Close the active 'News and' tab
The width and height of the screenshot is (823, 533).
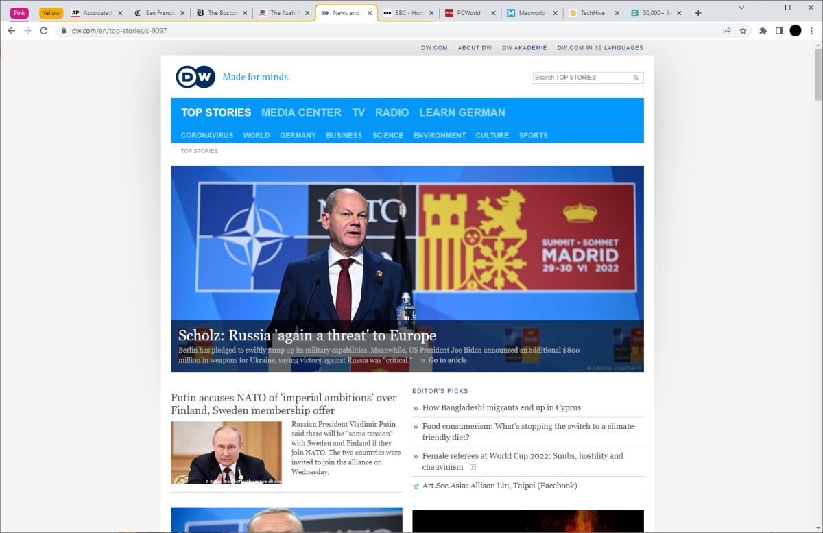tap(370, 13)
